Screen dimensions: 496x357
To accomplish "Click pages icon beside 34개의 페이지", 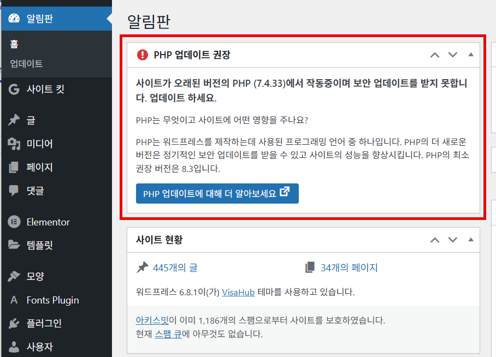I will point(310,267).
